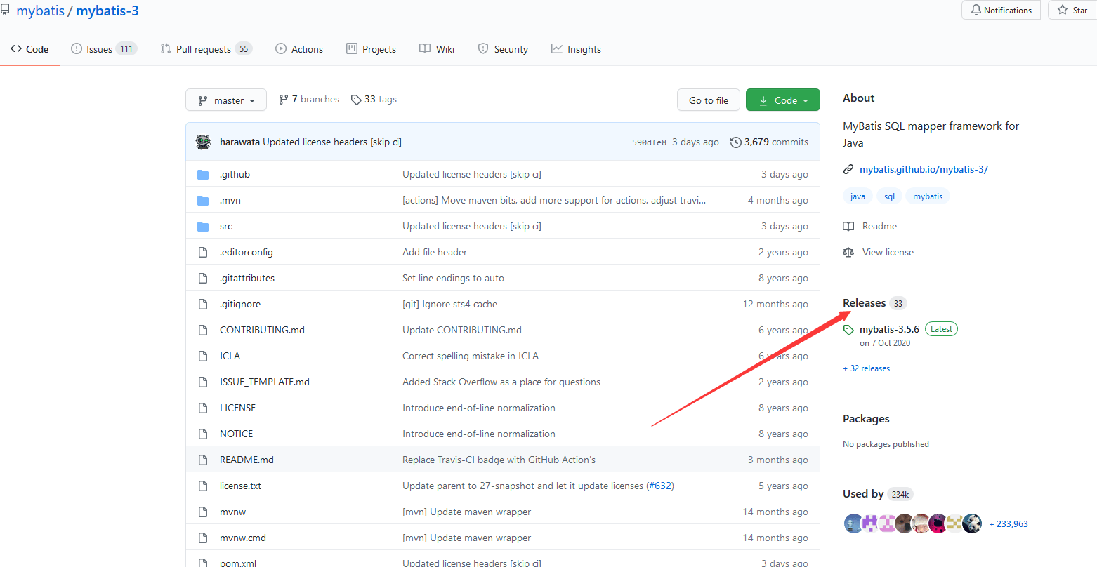Open the 'Replace Travis-CI badge' commit message
Image resolution: width=1097 pixels, height=567 pixels.
click(499, 460)
